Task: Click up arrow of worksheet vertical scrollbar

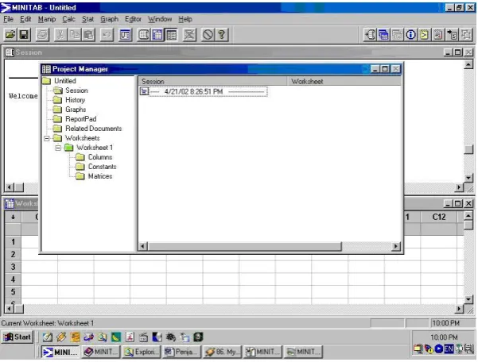Action: click(468, 216)
